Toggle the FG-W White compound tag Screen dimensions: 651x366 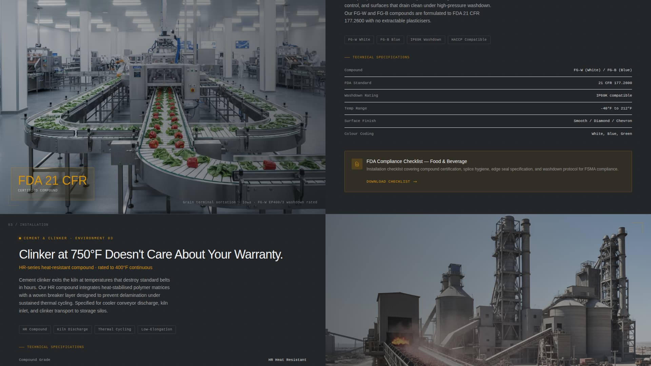point(359,40)
